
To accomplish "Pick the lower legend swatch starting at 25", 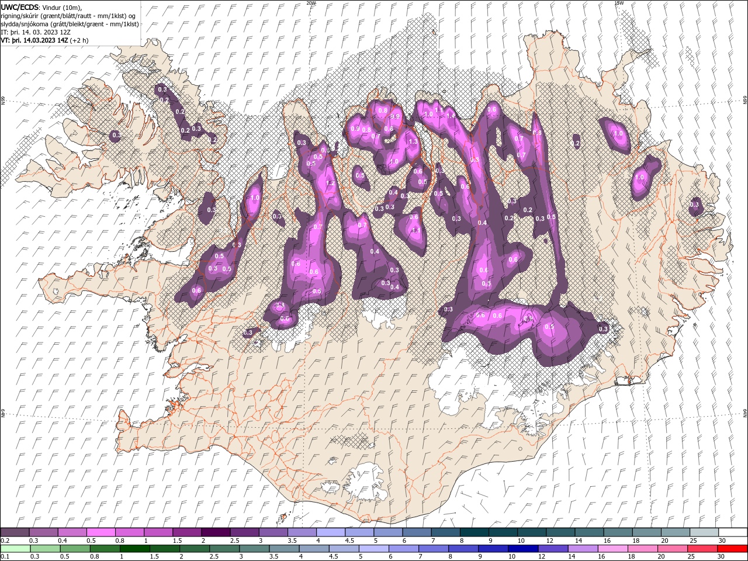I will pos(703,549).
